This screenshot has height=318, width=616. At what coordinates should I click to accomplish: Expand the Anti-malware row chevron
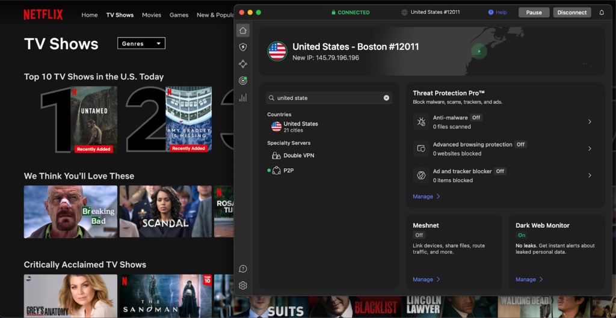pos(590,121)
